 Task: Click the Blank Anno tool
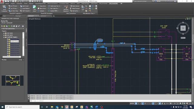[42, 8]
